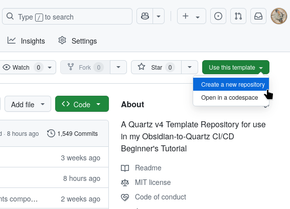Viewport: 290px width, 209px height.
Task: Click the Fork button
Action: [85, 67]
